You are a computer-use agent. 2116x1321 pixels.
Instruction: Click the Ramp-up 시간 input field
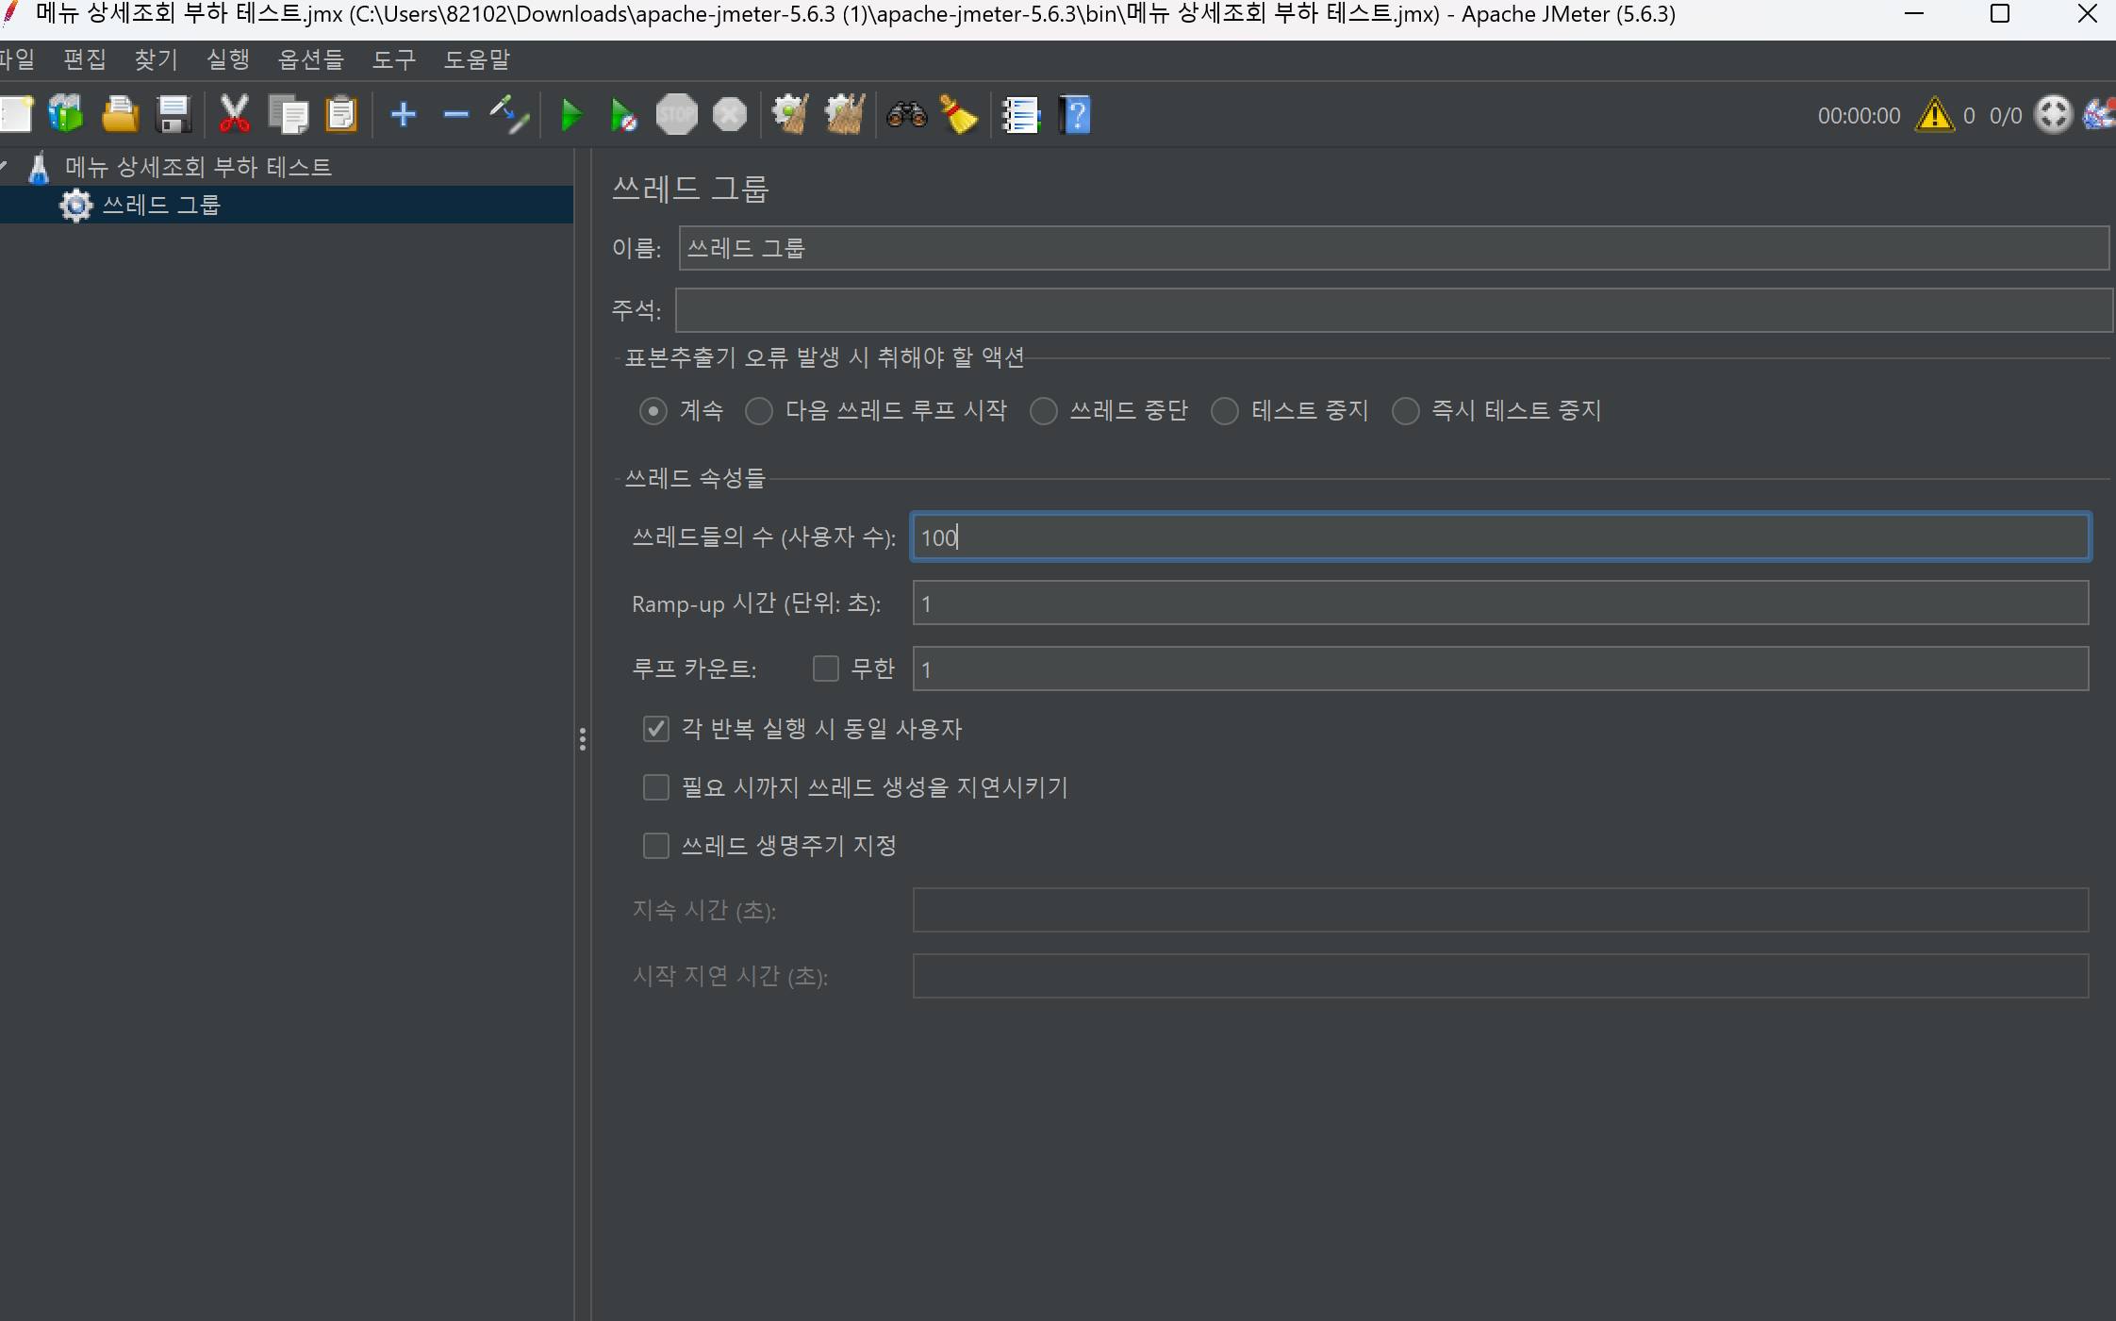1499,603
